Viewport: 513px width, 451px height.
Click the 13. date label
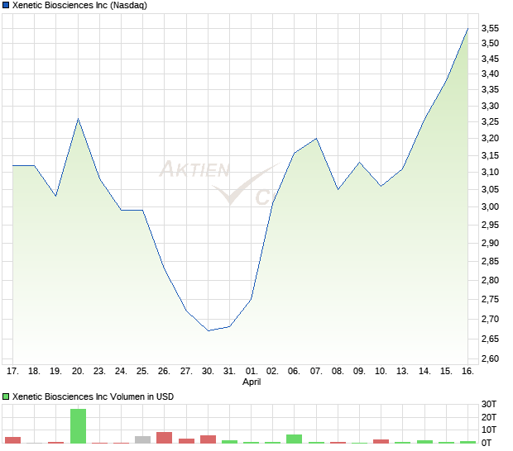[x=402, y=372]
